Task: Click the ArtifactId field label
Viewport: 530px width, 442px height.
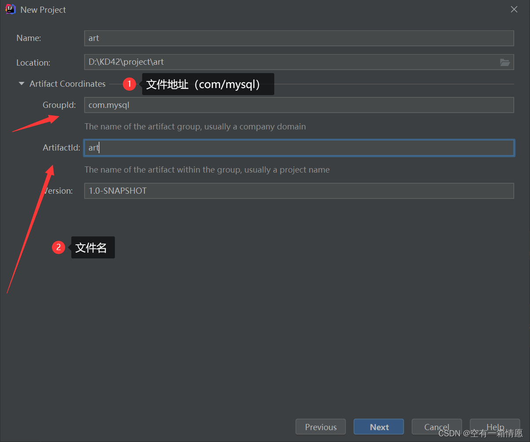Action: (x=61, y=147)
